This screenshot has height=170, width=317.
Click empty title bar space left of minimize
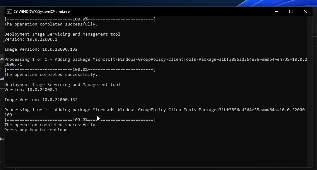tap(189, 12)
